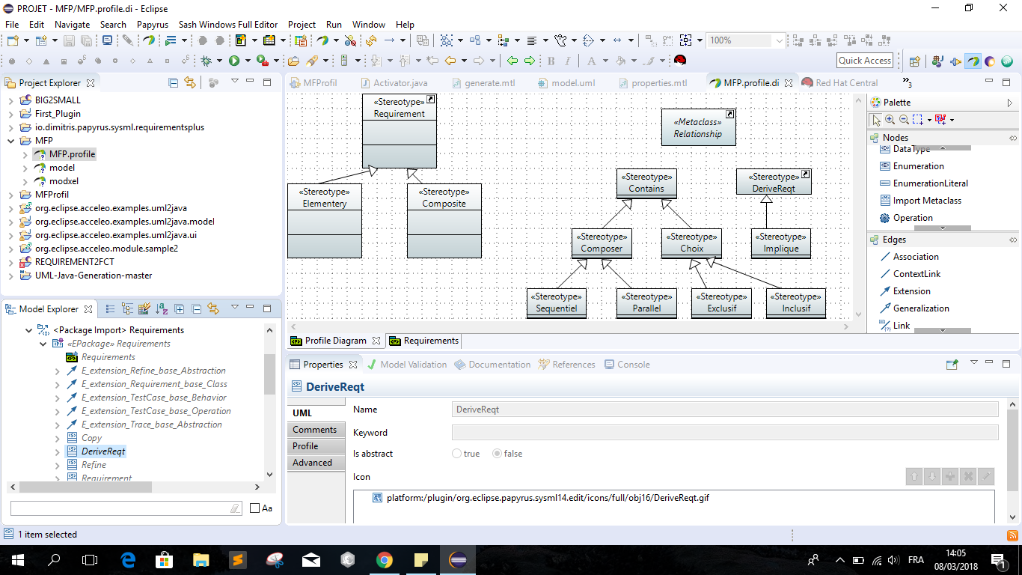Click the Pin properties view icon
Screen dimensions: 1022x575
(952, 365)
